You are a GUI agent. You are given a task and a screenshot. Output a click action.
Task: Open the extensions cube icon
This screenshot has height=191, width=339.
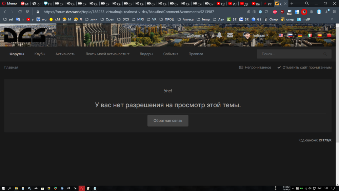tap(311, 12)
